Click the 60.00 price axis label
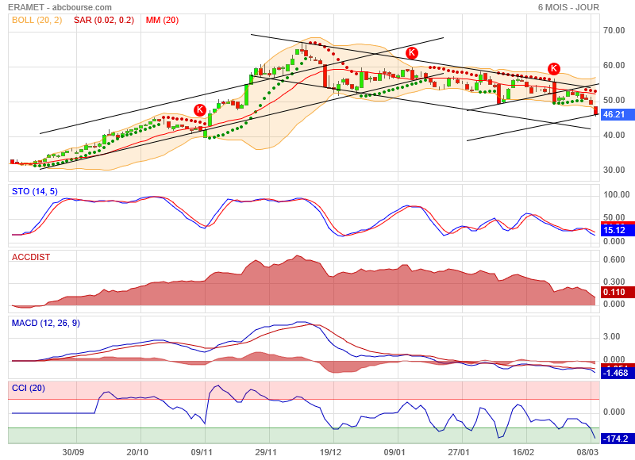This screenshot has width=635, height=460. point(614,65)
